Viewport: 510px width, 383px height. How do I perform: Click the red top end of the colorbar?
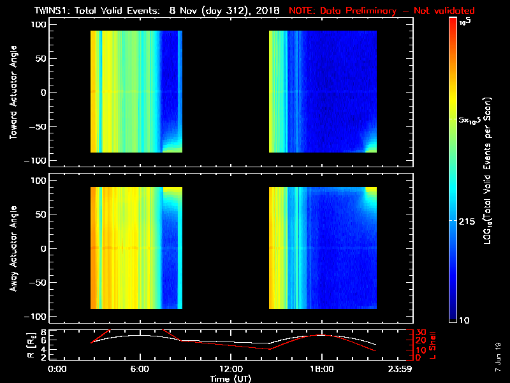453,20
